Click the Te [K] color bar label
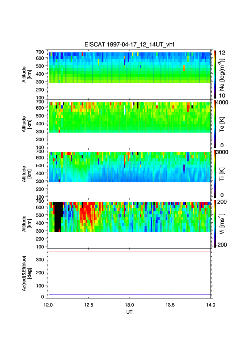This screenshot has width=231, height=348. pos(222,124)
